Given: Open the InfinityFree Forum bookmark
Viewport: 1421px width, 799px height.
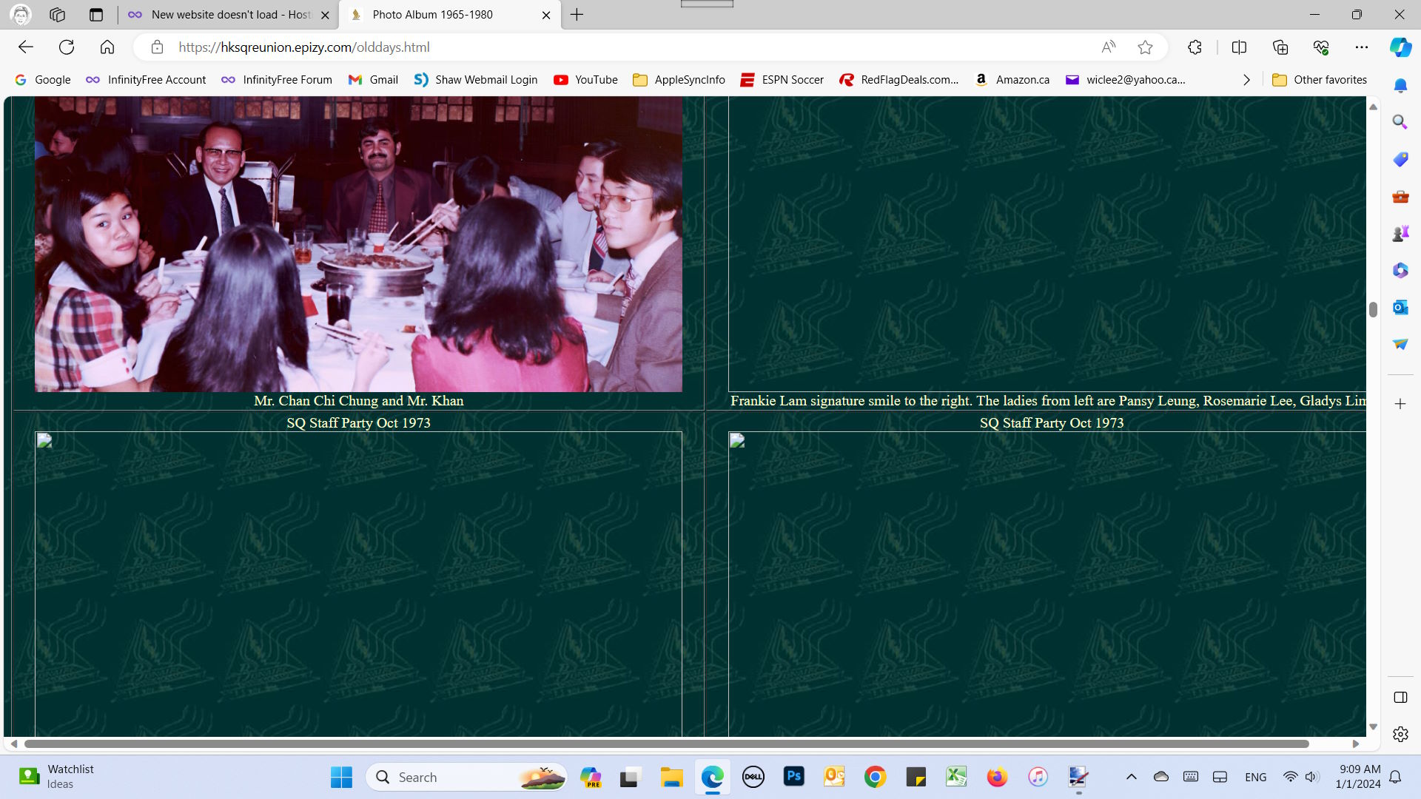Looking at the screenshot, I should pyautogui.click(x=277, y=80).
